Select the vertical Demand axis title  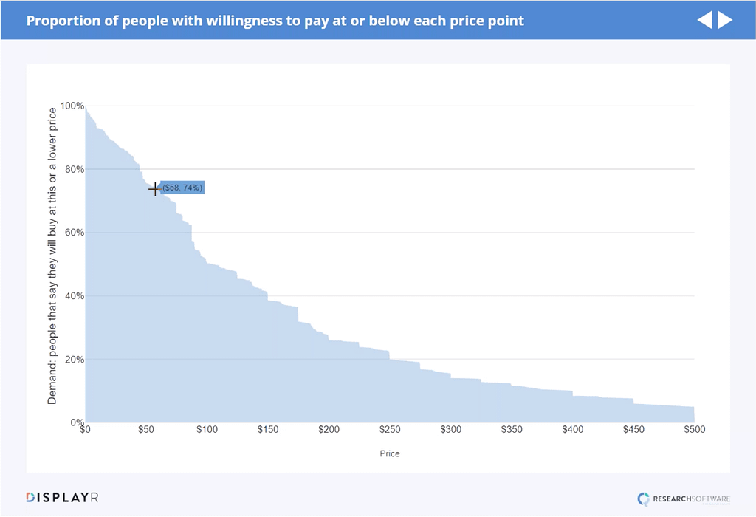pos(52,256)
